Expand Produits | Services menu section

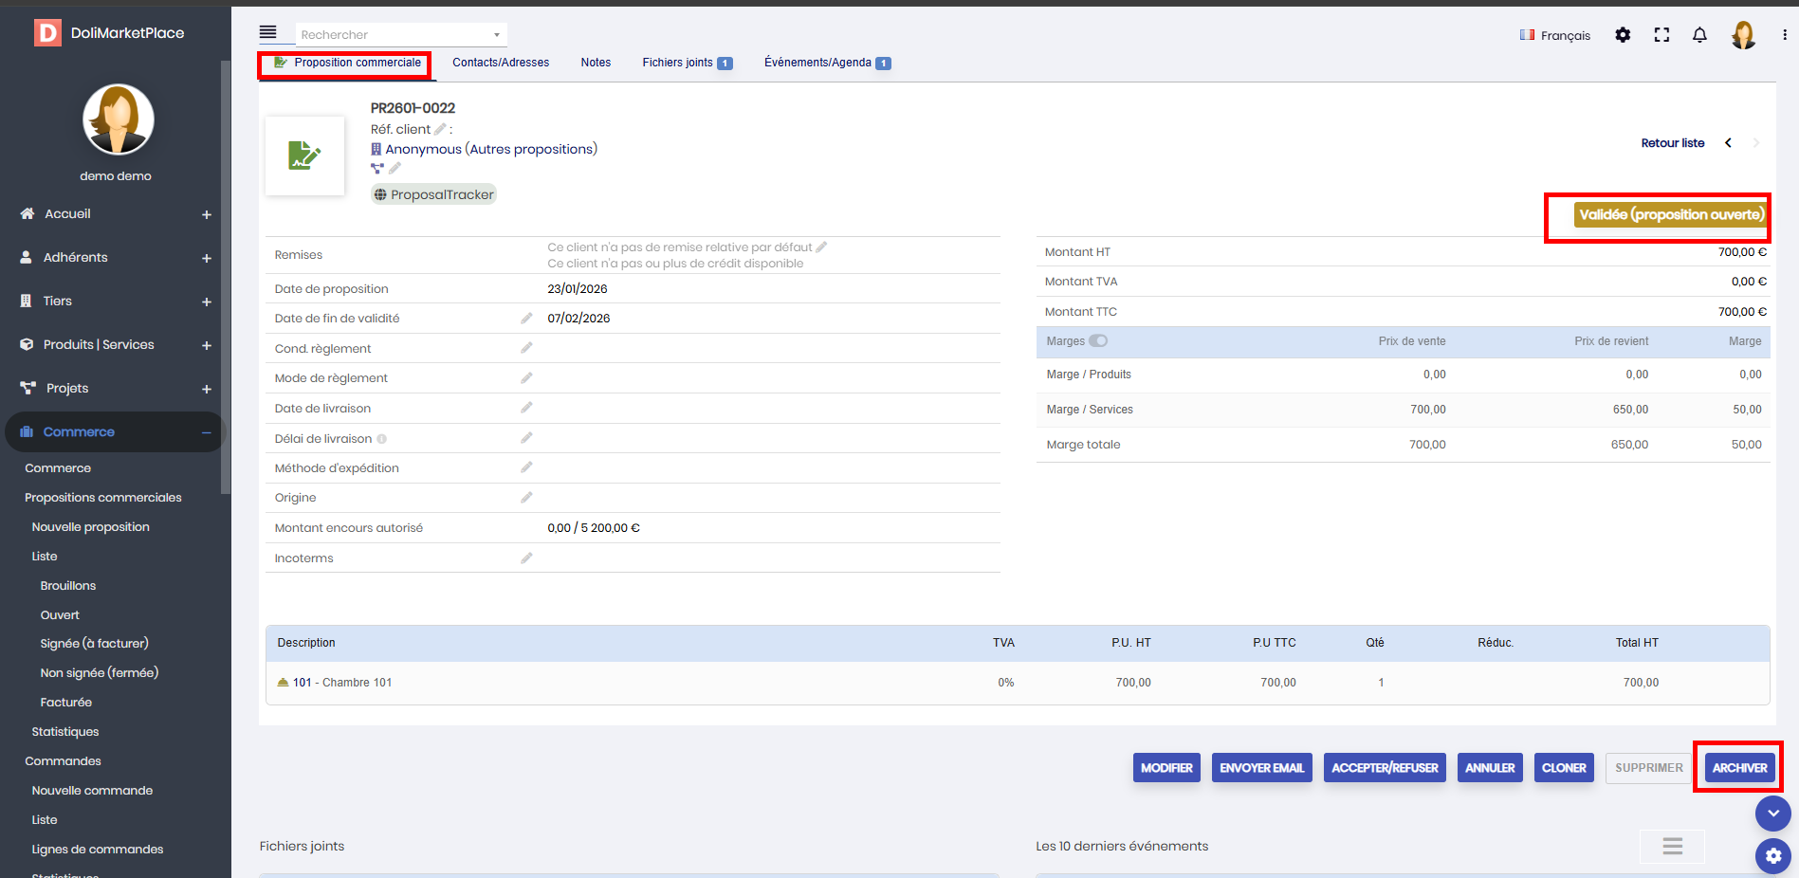coord(206,345)
